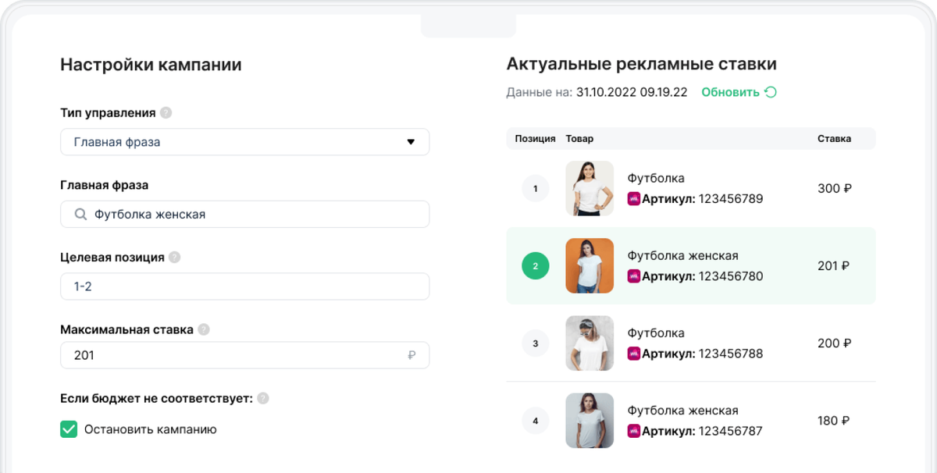Click the 200 ₽ bid value
The height and width of the screenshot is (473, 937).
(834, 343)
